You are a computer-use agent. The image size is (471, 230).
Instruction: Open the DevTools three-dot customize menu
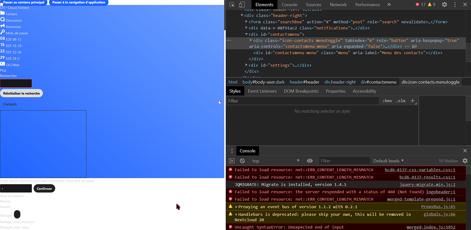pos(455,5)
